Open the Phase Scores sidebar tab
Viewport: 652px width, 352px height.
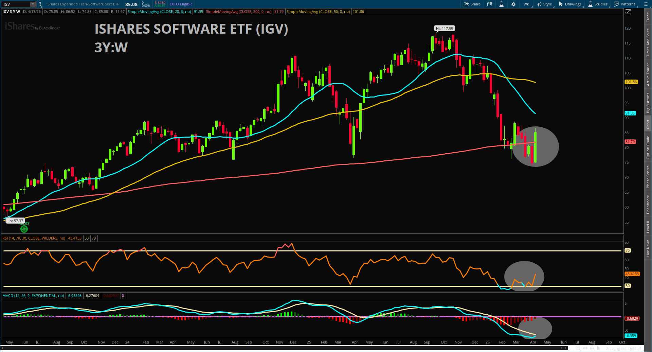click(648, 177)
